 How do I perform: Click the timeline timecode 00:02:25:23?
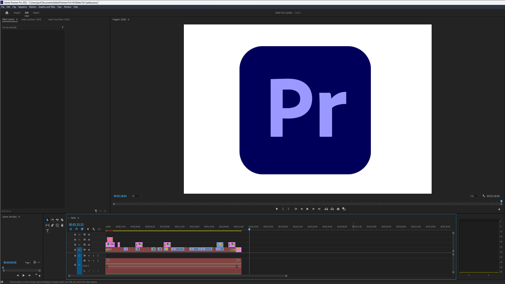(x=76, y=224)
